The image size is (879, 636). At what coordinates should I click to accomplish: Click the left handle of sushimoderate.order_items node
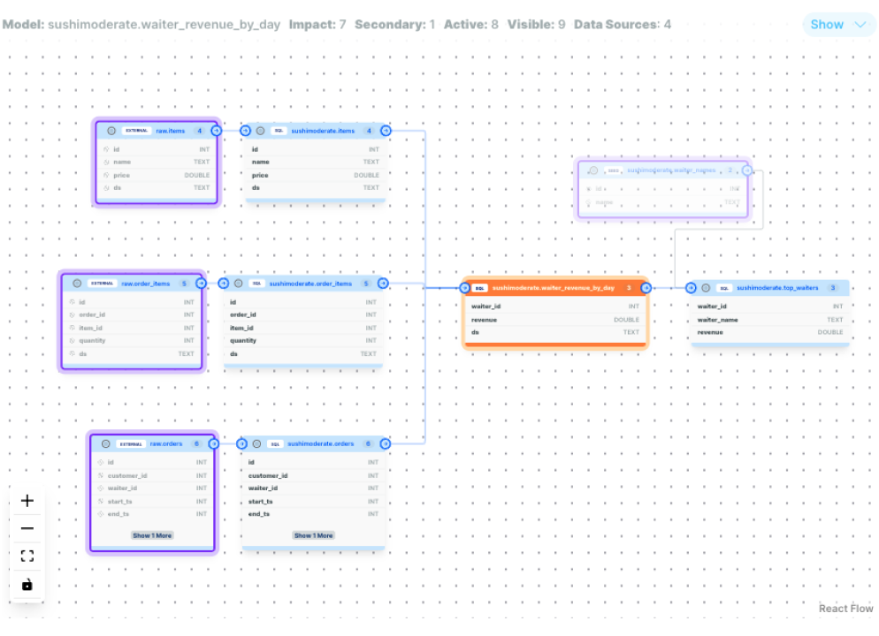pyautogui.click(x=223, y=284)
